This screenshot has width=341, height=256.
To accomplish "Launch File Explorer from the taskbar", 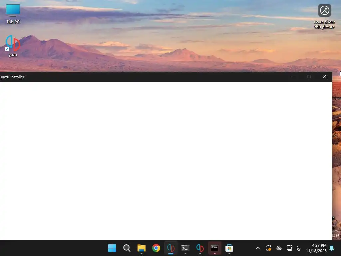I will (x=141, y=248).
